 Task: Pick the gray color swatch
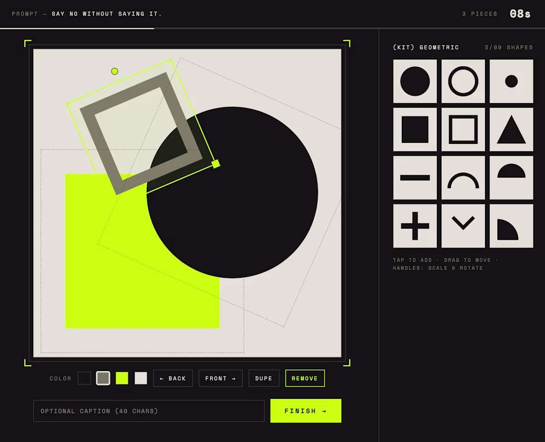click(103, 379)
